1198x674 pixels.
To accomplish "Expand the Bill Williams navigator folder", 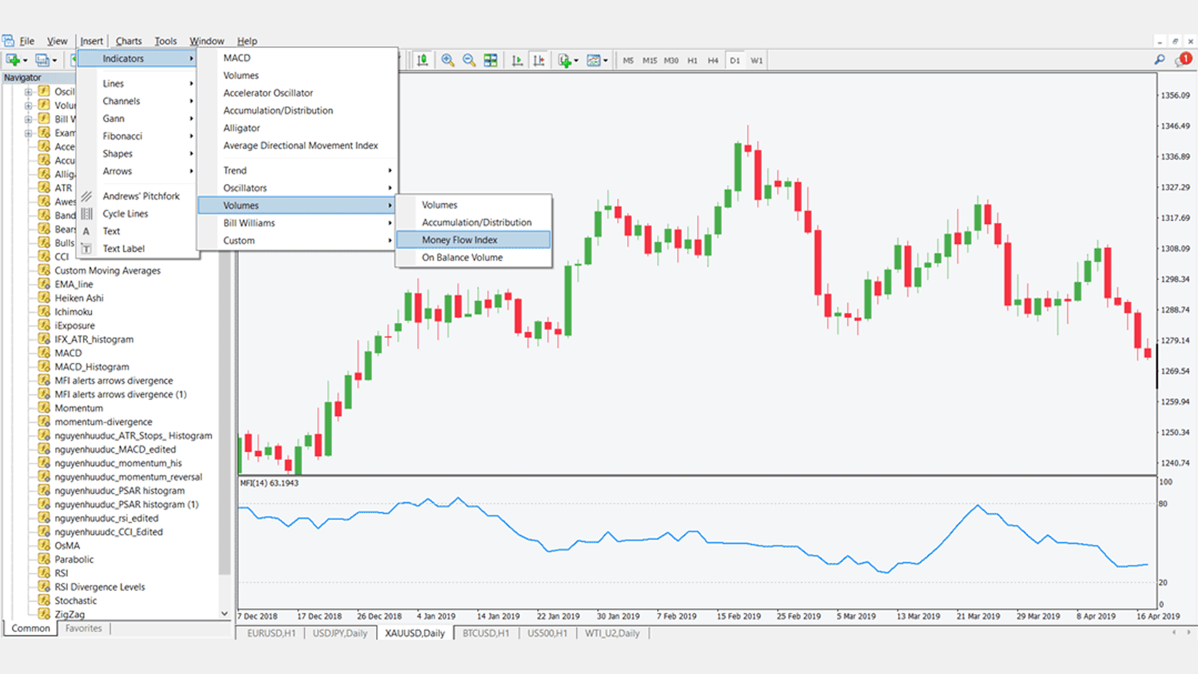I will click(x=28, y=119).
